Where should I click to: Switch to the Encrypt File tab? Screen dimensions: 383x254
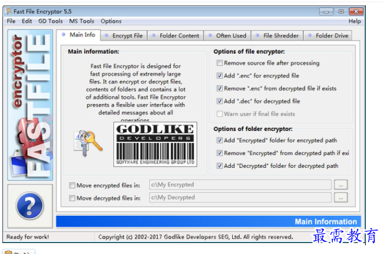coord(124,36)
